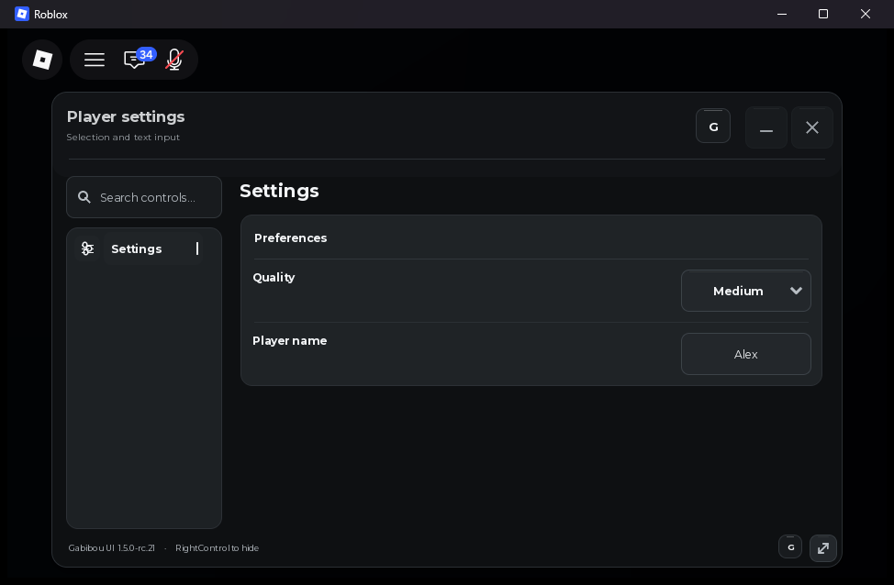The width and height of the screenshot is (894, 585).
Task: Click the chevron arrow in the Quality dropdown
Action: point(796,291)
